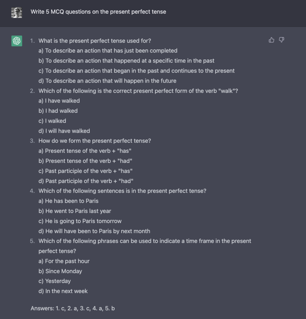Click question 3 about forming the tense

[x=94, y=141]
